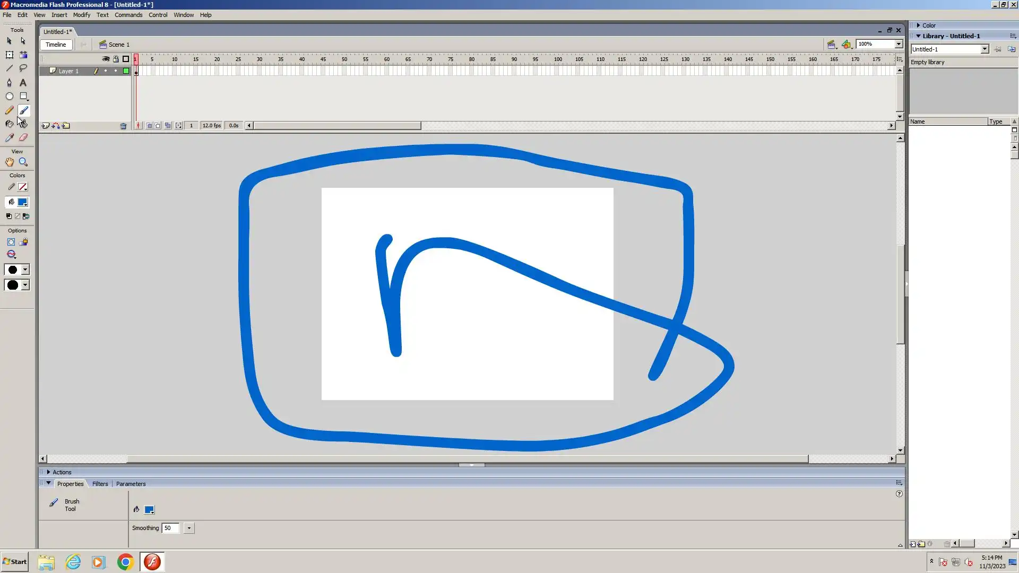
Task: Select the Lasso tool
Action: [23, 68]
